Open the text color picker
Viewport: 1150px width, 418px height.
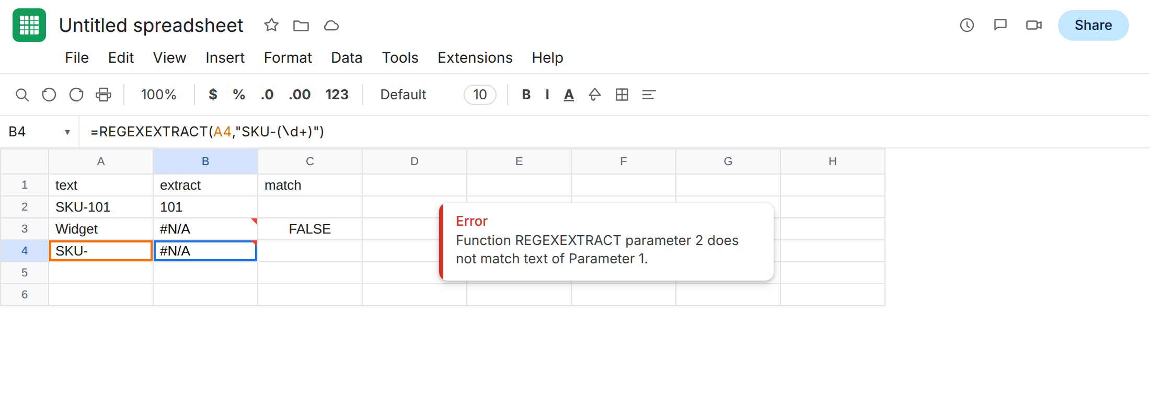[x=569, y=95]
